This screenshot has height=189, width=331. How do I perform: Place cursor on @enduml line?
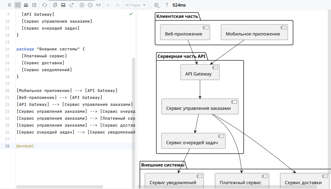[x=25, y=146]
